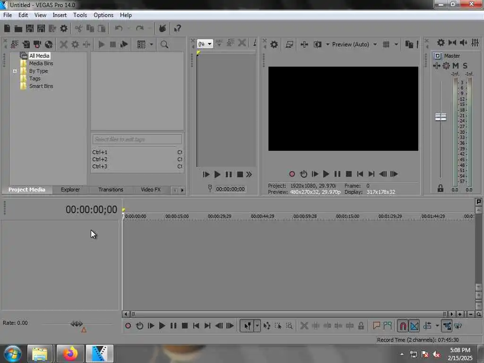Image resolution: width=484 pixels, height=363 pixels.
Task: Toggle Split Screen View icon in preview
Action: 317,44
